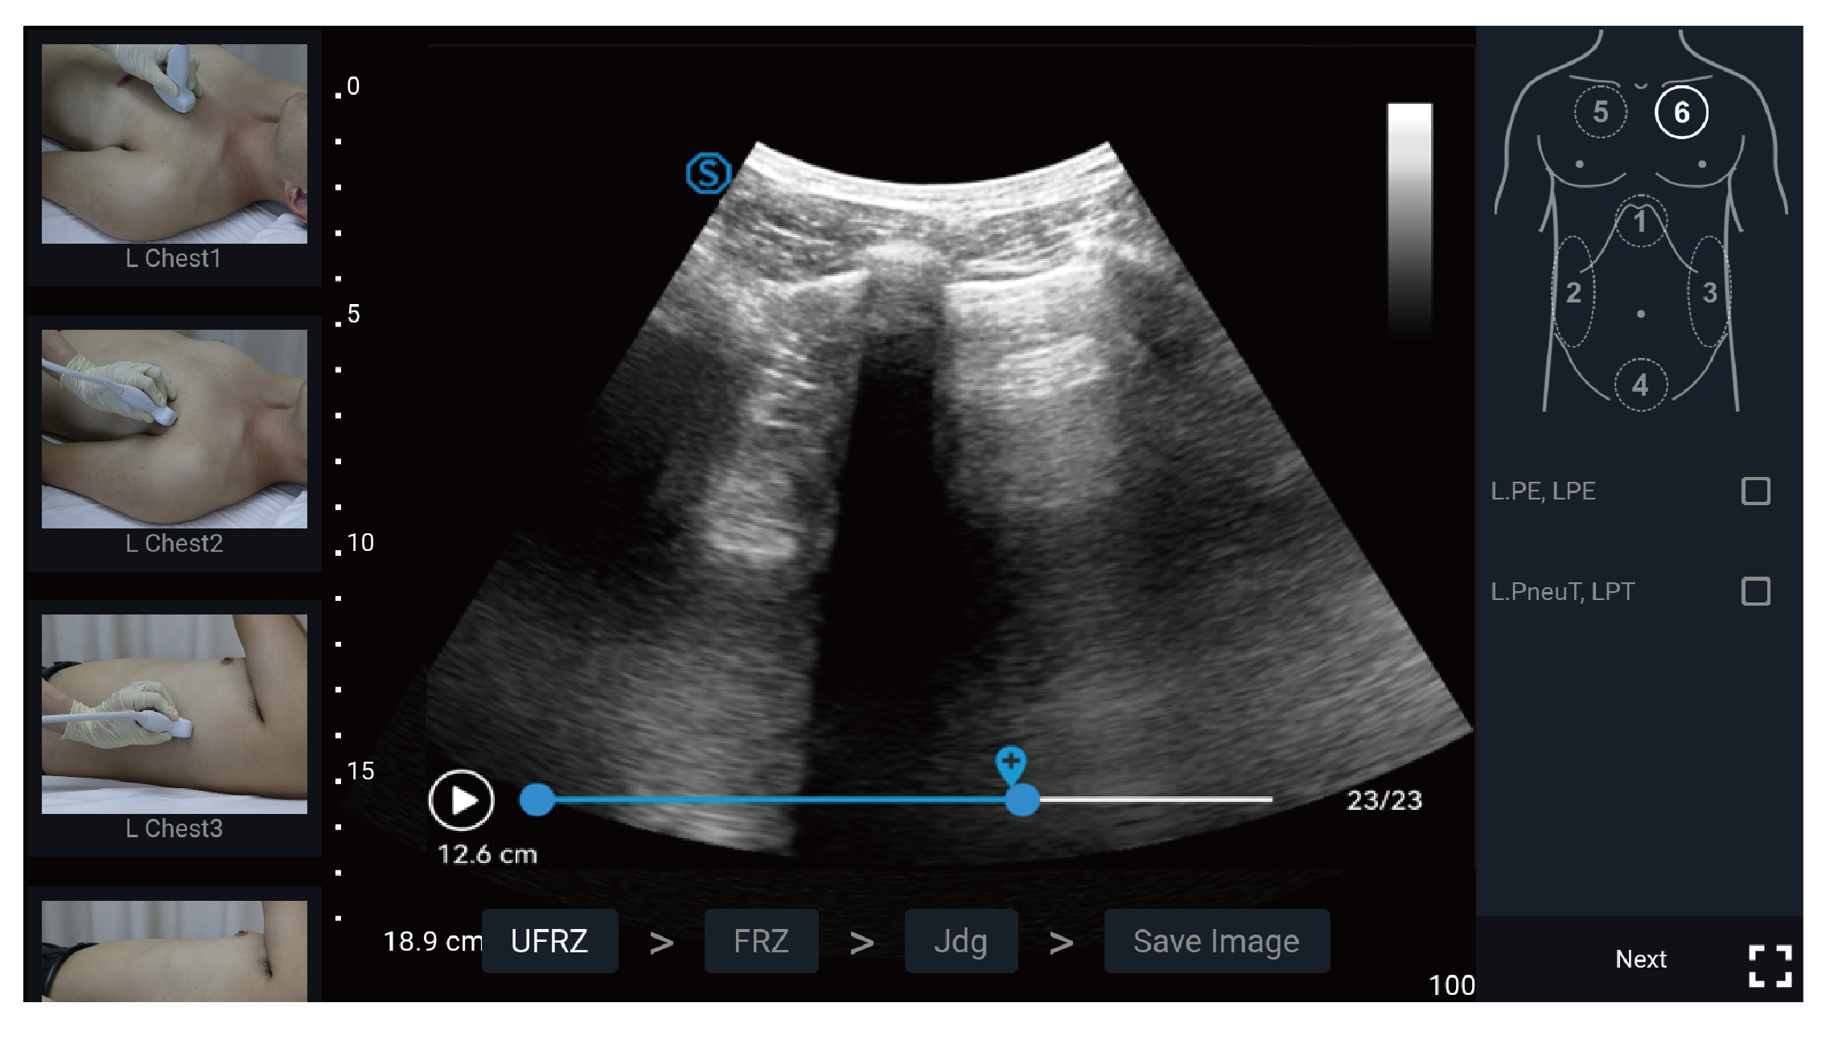Viewport: 1830px width, 1044px height.
Task: Click the arrow between FRZ and Jdg
Action: click(862, 943)
